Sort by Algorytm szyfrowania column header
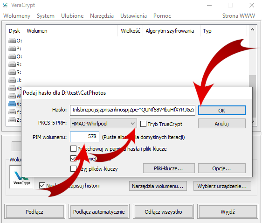The image size is (262, 223). (x=171, y=31)
